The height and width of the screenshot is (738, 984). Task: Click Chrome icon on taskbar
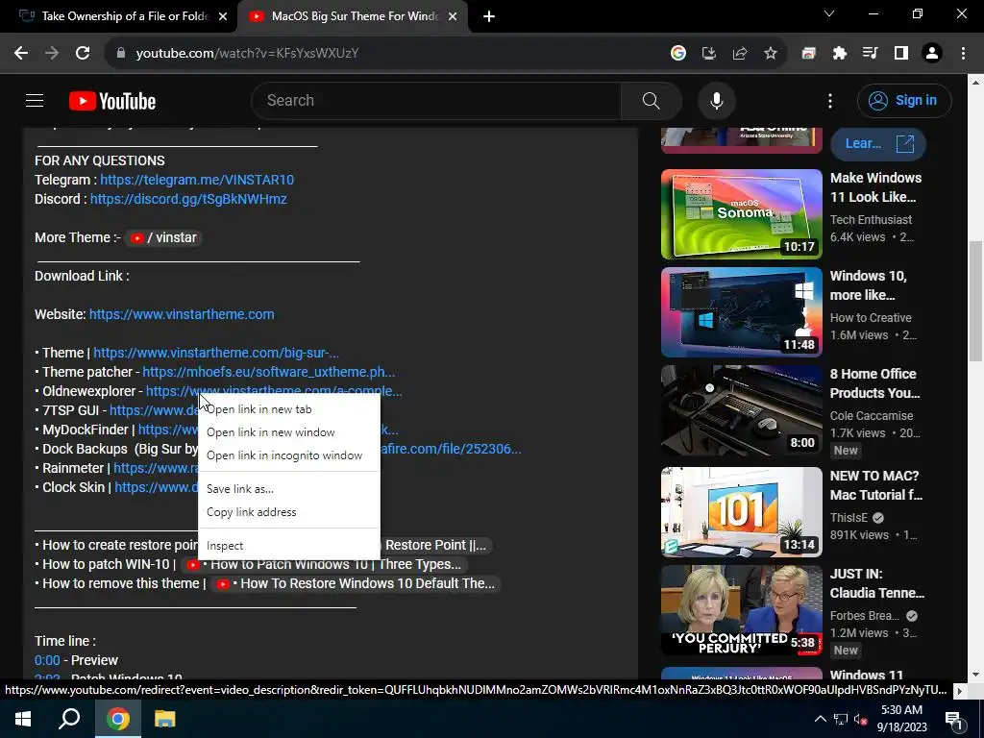click(x=118, y=719)
